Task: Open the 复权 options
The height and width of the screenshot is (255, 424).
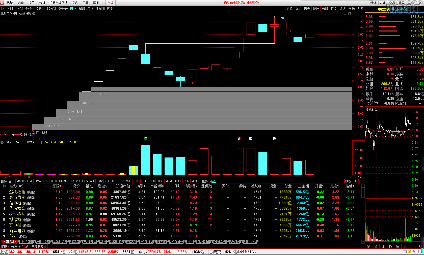Action: pos(289,9)
